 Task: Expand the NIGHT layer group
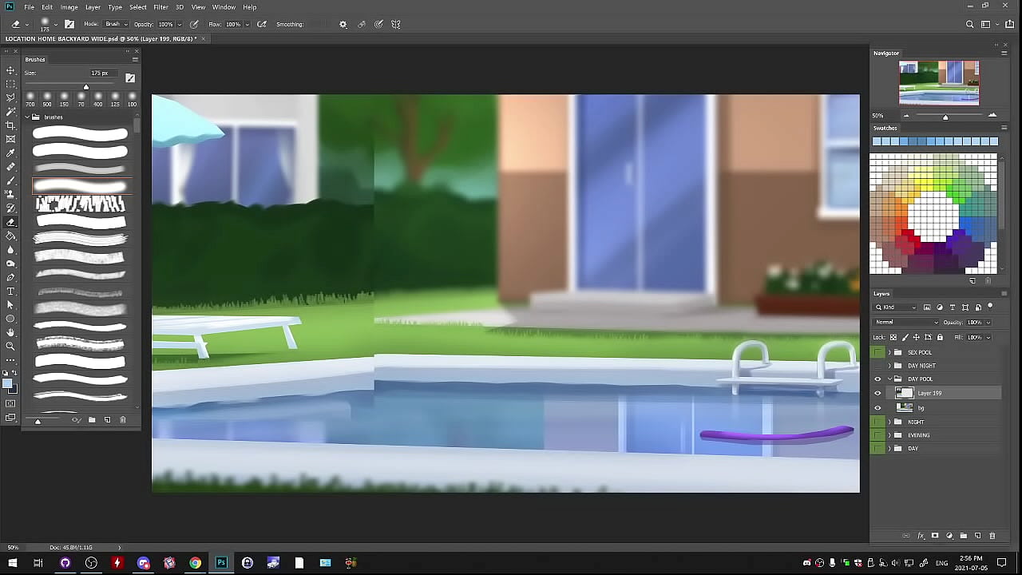pos(889,422)
